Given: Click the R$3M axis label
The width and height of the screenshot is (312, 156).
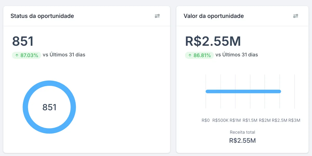Looking at the screenshot, I should coord(295,120).
